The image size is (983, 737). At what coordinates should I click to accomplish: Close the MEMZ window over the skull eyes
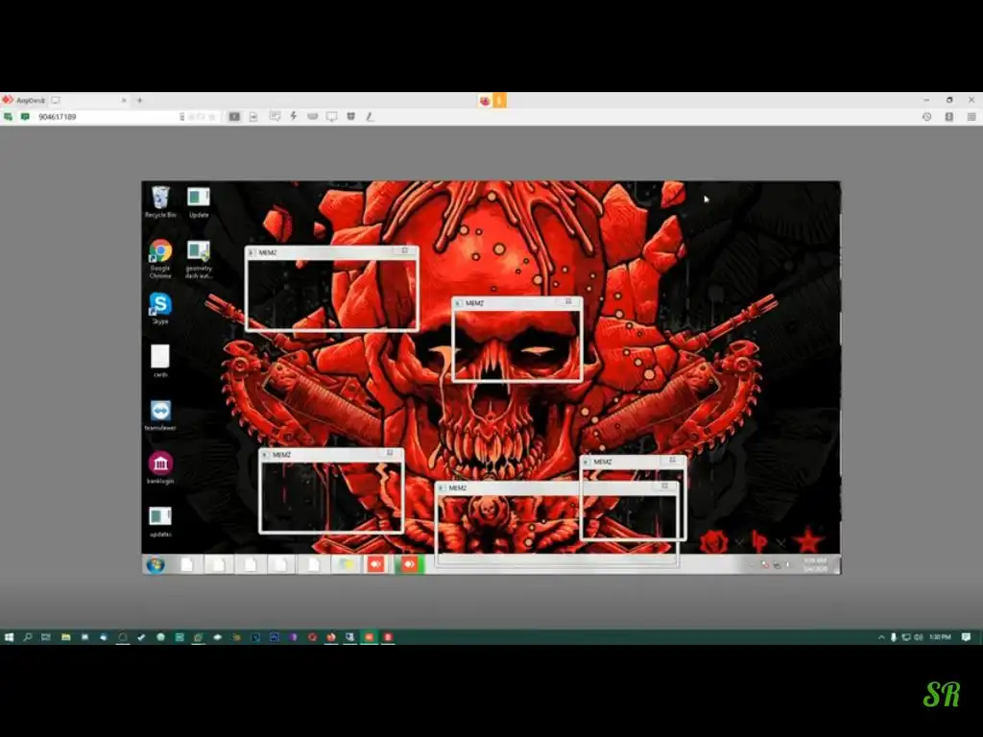[x=568, y=302]
